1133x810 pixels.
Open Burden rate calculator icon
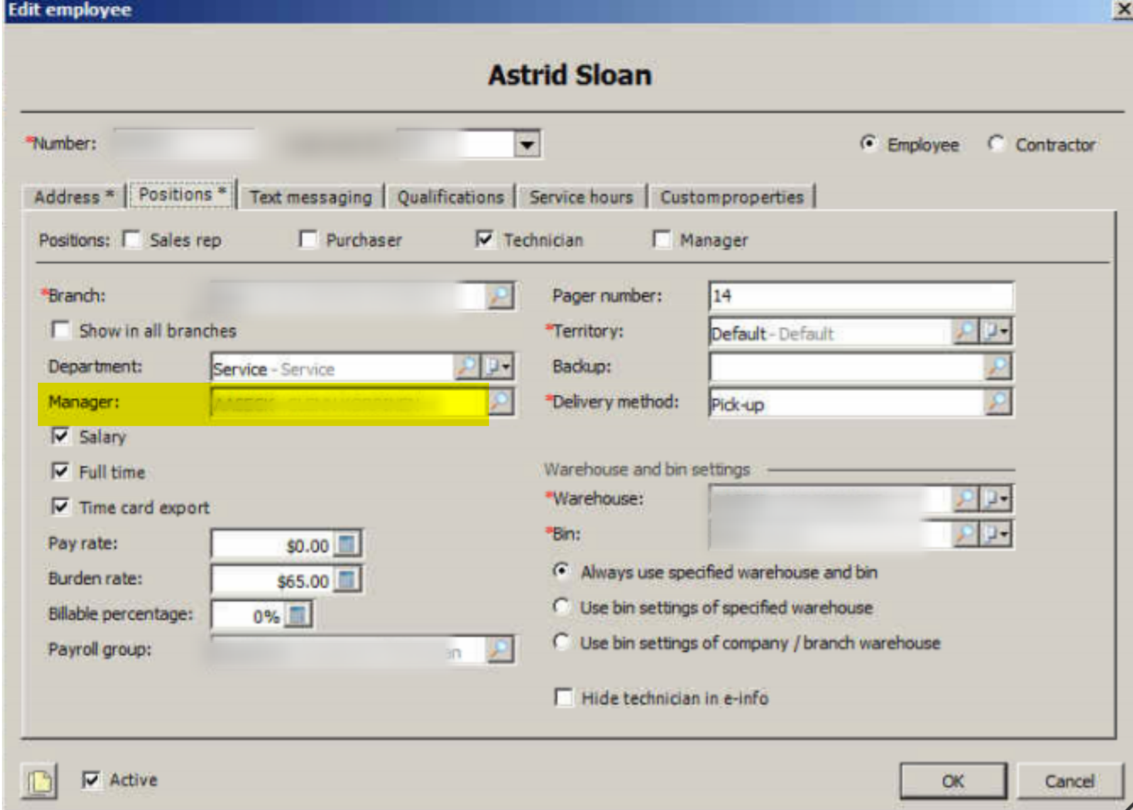[x=347, y=579]
